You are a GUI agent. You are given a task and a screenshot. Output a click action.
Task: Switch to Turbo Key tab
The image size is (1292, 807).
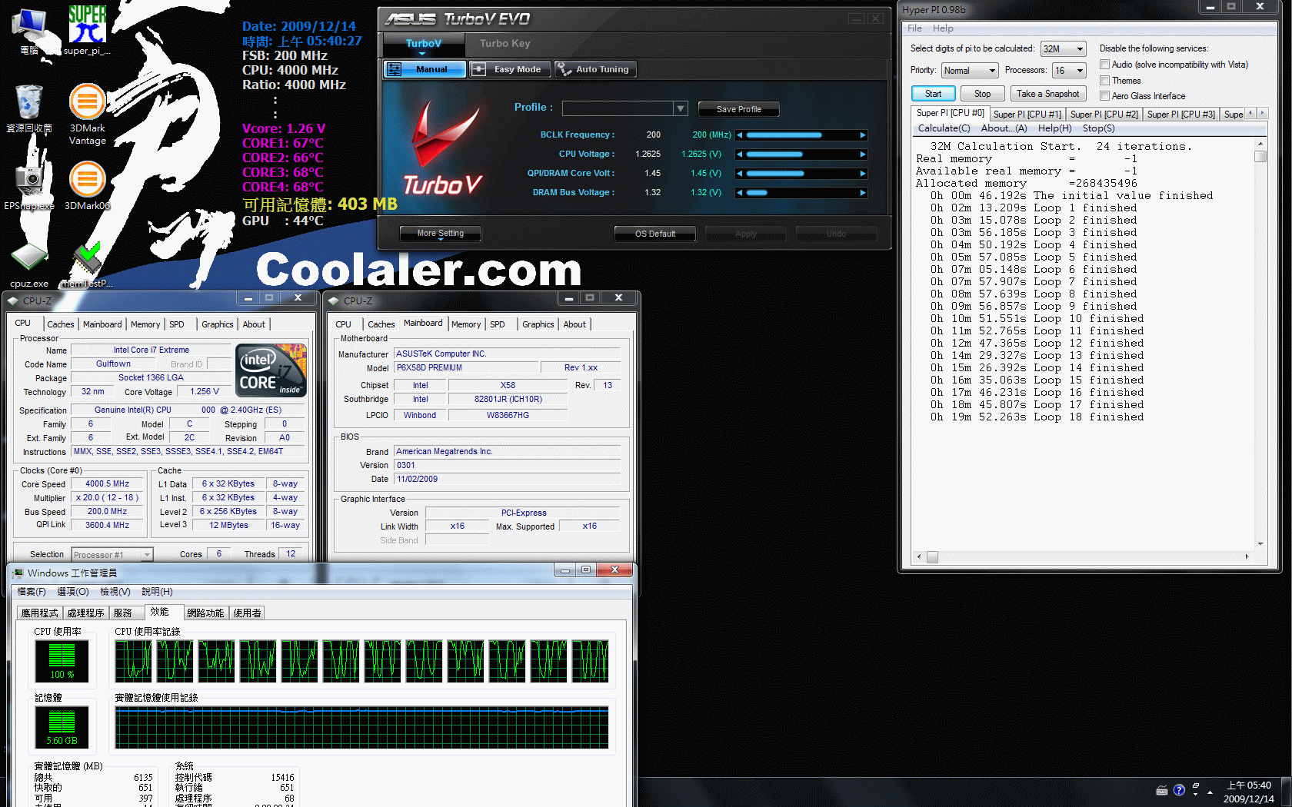click(x=505, y=44)
